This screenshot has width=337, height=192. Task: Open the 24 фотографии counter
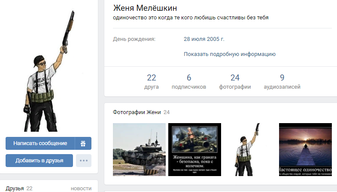235,81
